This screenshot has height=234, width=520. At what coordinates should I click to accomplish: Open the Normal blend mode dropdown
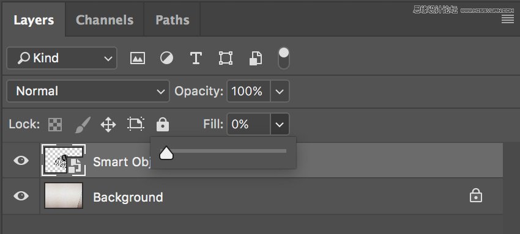[x=88, y=91]
